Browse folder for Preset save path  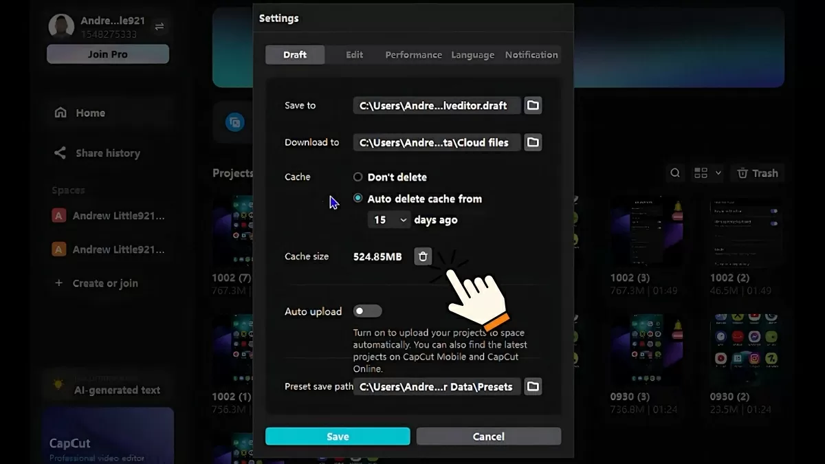click(533, 386)
